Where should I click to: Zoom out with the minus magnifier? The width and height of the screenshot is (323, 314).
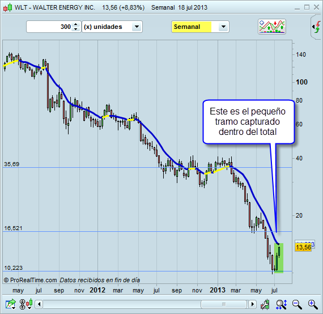[297, 304]
